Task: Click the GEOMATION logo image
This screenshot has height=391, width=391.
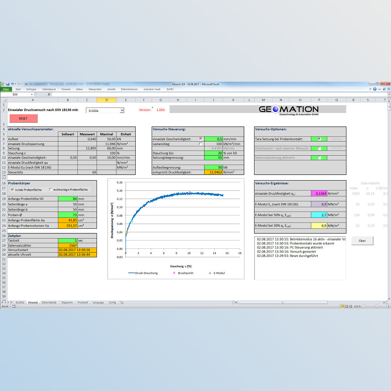Action: coord(289,110)
